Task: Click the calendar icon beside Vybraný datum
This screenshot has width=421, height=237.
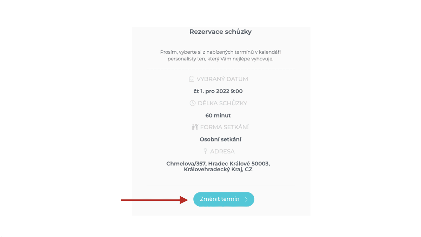Action: (x=192, y=79)
